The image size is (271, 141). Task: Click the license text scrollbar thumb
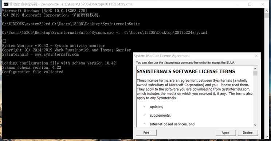tap(255, 73)
